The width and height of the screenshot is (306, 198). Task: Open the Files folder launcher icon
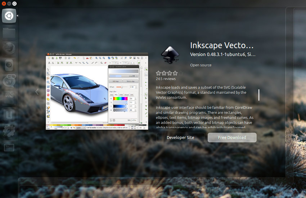9,33
